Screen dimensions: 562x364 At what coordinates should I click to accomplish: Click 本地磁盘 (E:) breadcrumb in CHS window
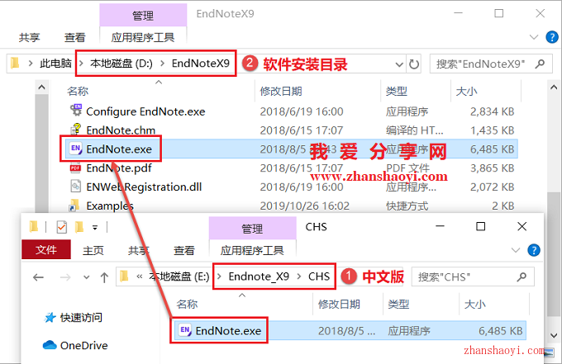(x=179, y=277)
